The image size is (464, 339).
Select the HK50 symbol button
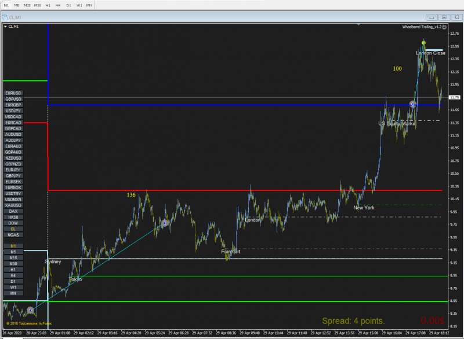(x=13, y=217)
